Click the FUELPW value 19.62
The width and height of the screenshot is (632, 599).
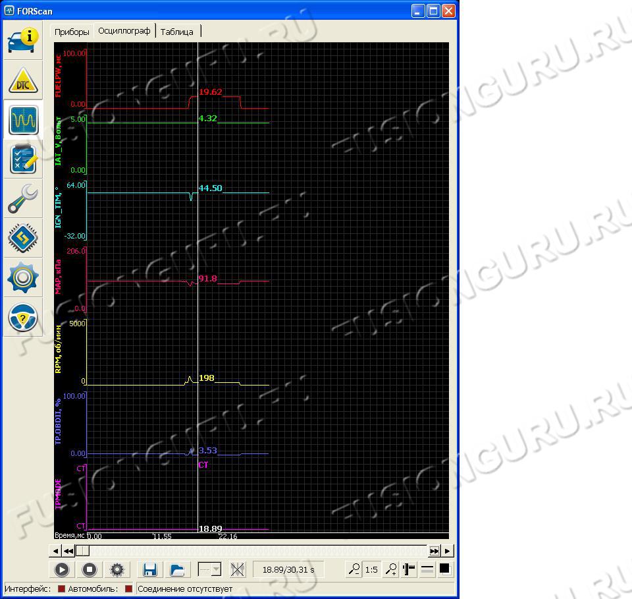pyautogui.click(x=211, y=92)
